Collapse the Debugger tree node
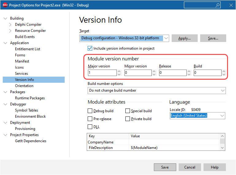236x175 pixels. tap(6, 104)
